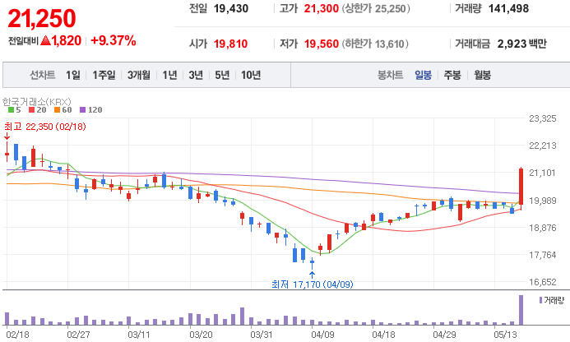
Task: Click the 23,325 price axis label
Action: [542, 118]
